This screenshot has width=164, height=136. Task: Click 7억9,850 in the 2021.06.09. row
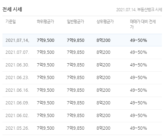pos(76,103)
